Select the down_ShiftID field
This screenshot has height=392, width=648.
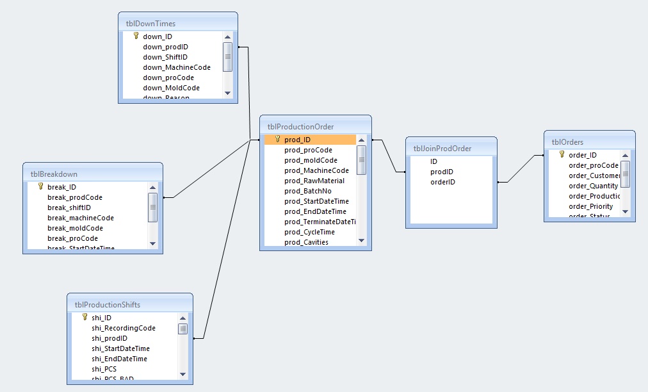click(165, 57)
